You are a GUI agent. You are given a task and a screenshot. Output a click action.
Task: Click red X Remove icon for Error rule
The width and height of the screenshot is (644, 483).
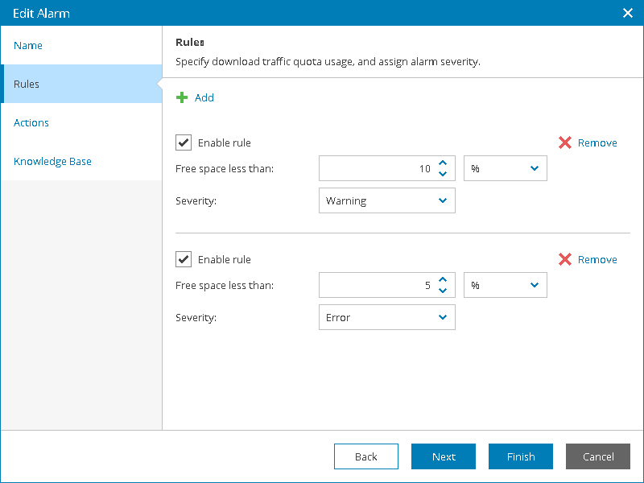click(565, 259)
